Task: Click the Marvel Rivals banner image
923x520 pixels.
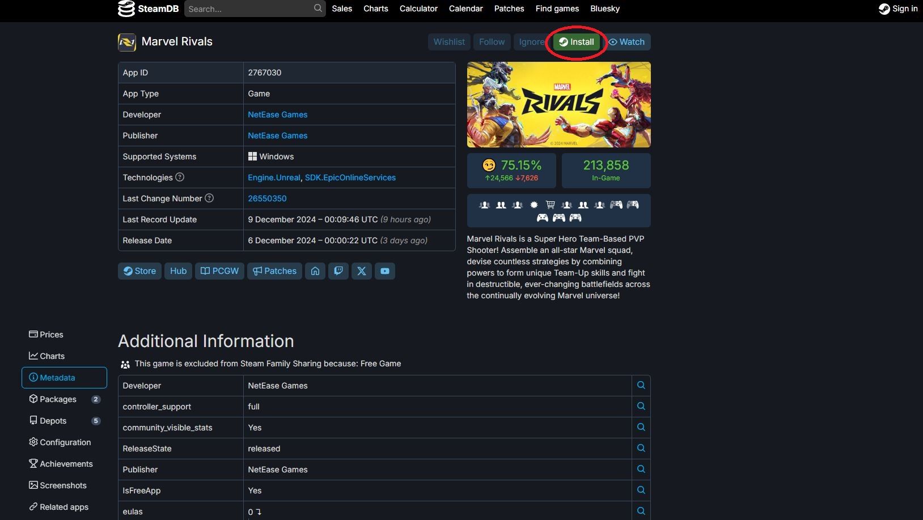Action: click(x=558, y=105)
